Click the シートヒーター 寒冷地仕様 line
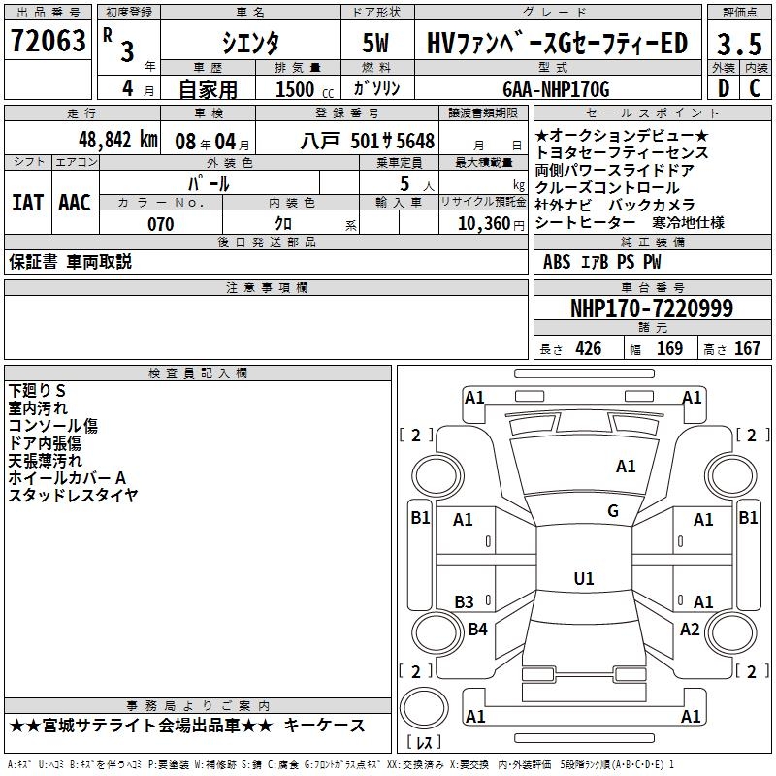The height and width of the screenshot is (776, 776). [630, 223]
